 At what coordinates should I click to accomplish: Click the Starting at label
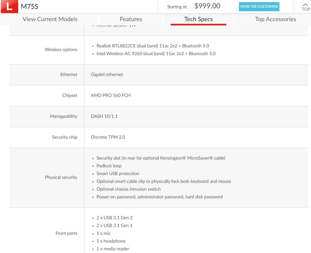pos(177,7)
